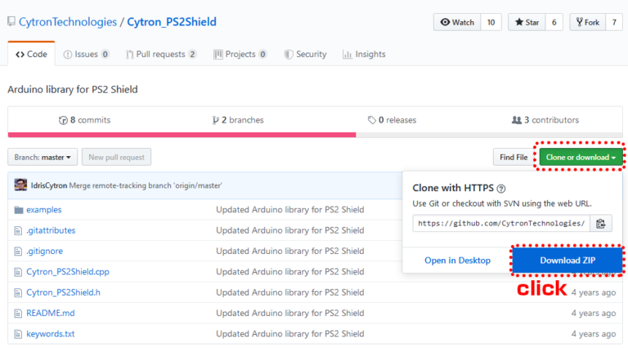
Task: Click the commits clock icon
Action: 63,120
